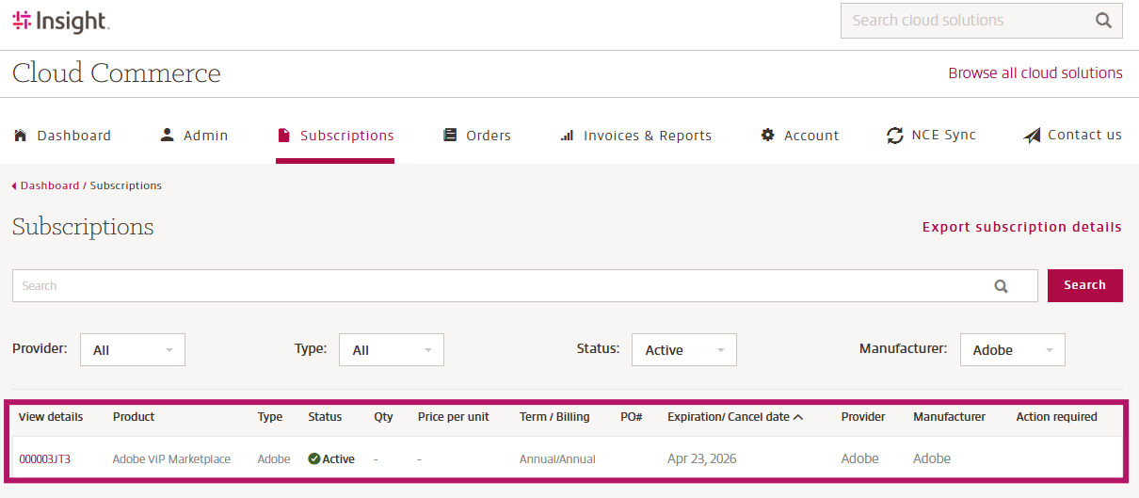Click the Apr 23, 2026 expiration date
Screen dimensions: 1139x498
coord(702,459)
